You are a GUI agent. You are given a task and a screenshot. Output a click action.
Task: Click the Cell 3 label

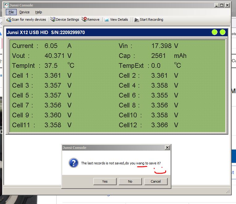(x=22, y=85)
